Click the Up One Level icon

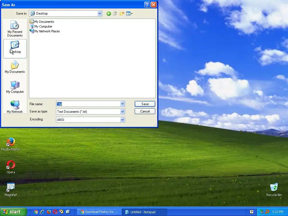click(x=115, y=13)
